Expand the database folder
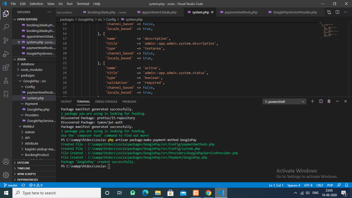The image size is (352, 198). (34, 64)
